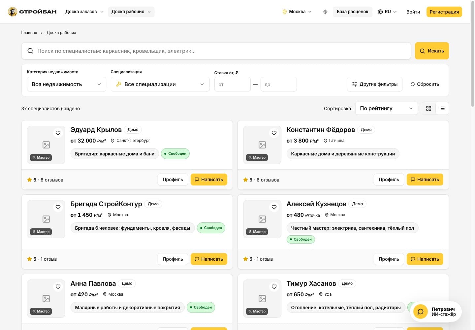Switch to grid view layout
The width and height of the screenshot is (475, 330).
429,108
